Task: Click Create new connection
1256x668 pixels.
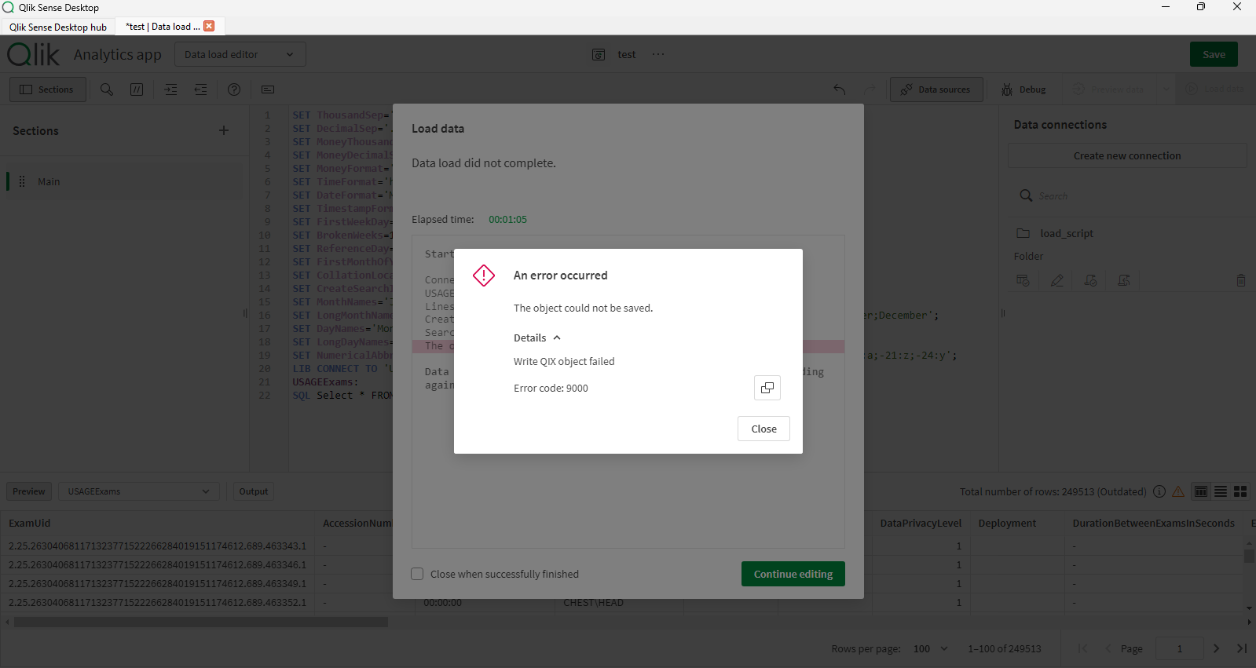Action: click(x=1127, y=155)
